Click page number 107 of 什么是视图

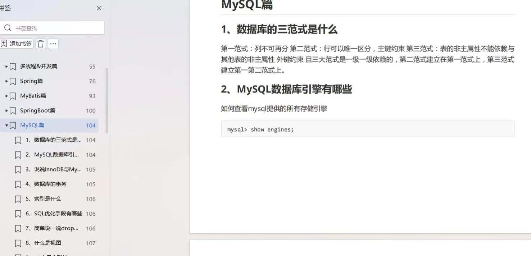click(x=91, y=243)
